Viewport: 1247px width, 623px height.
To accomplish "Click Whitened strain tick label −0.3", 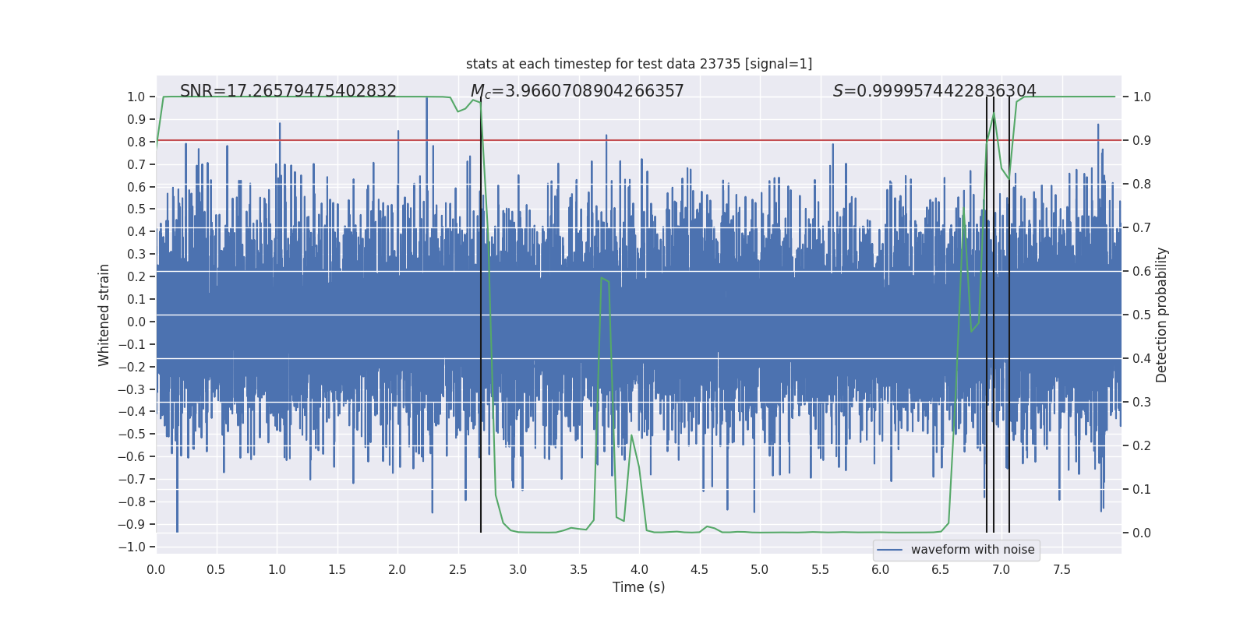I will click(x=132, y=389).
